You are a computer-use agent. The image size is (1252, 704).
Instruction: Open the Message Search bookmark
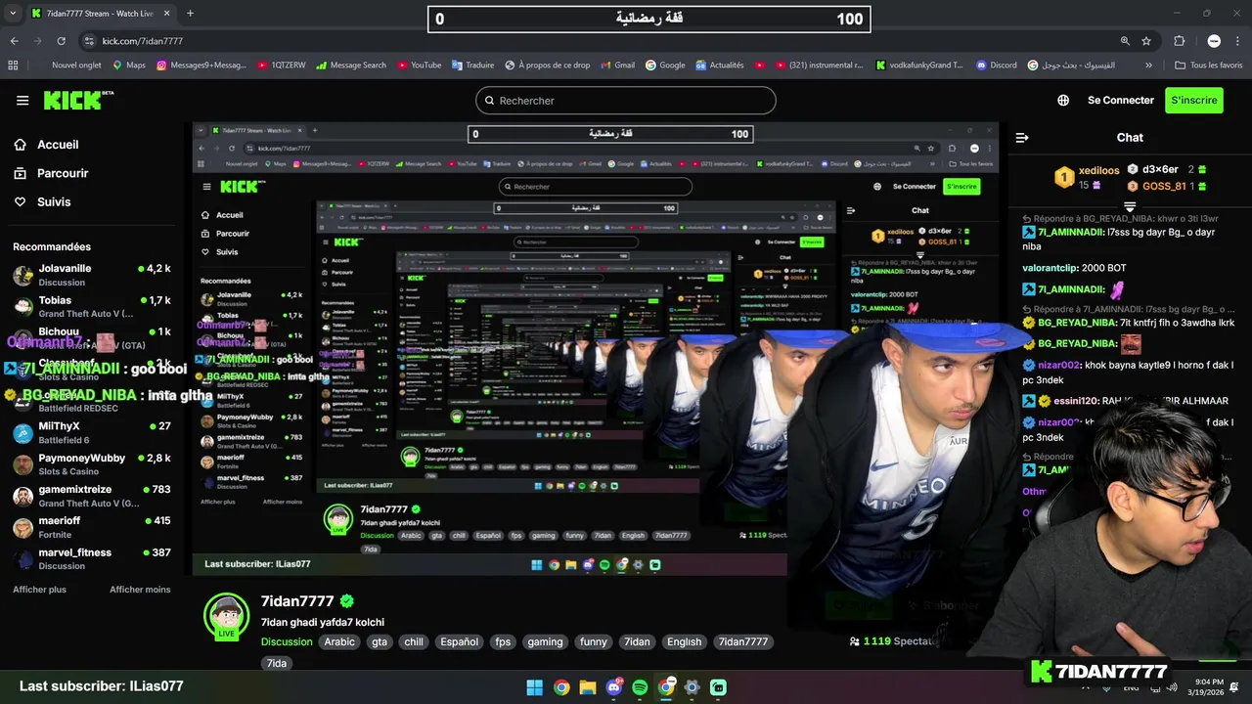coord(350,66)
